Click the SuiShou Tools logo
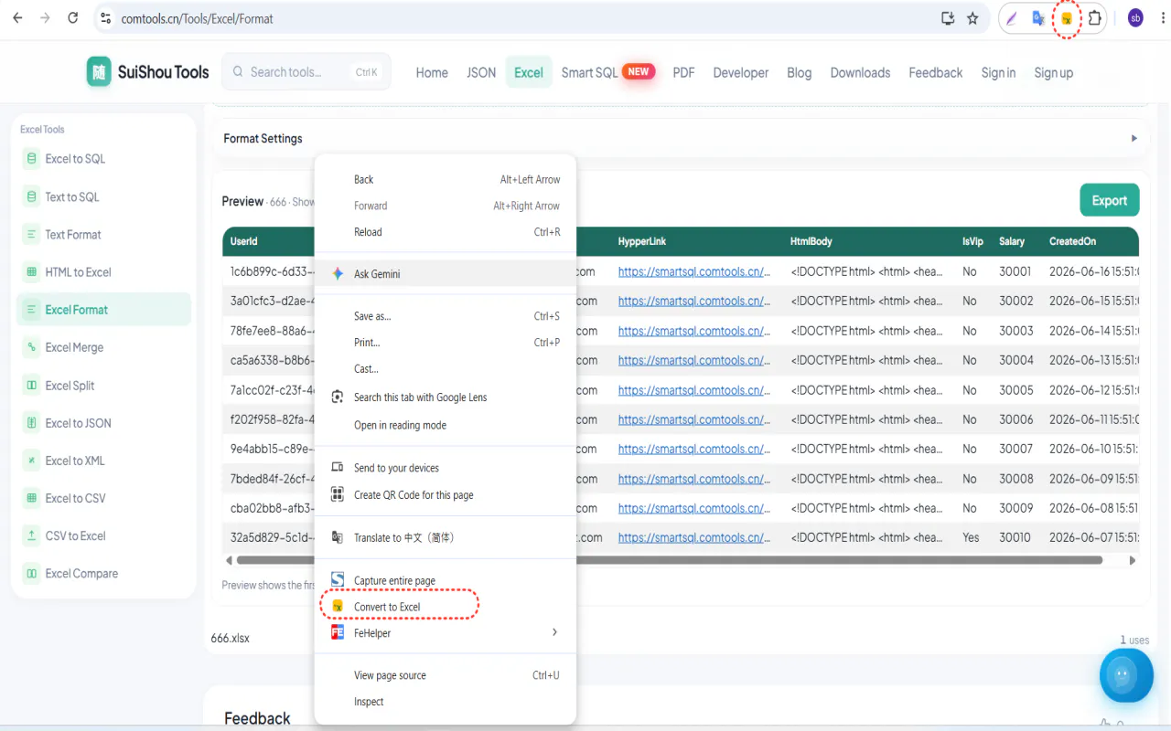Image resolution: width=1171 pixels, height=731 pixels. tap(148, 72)
